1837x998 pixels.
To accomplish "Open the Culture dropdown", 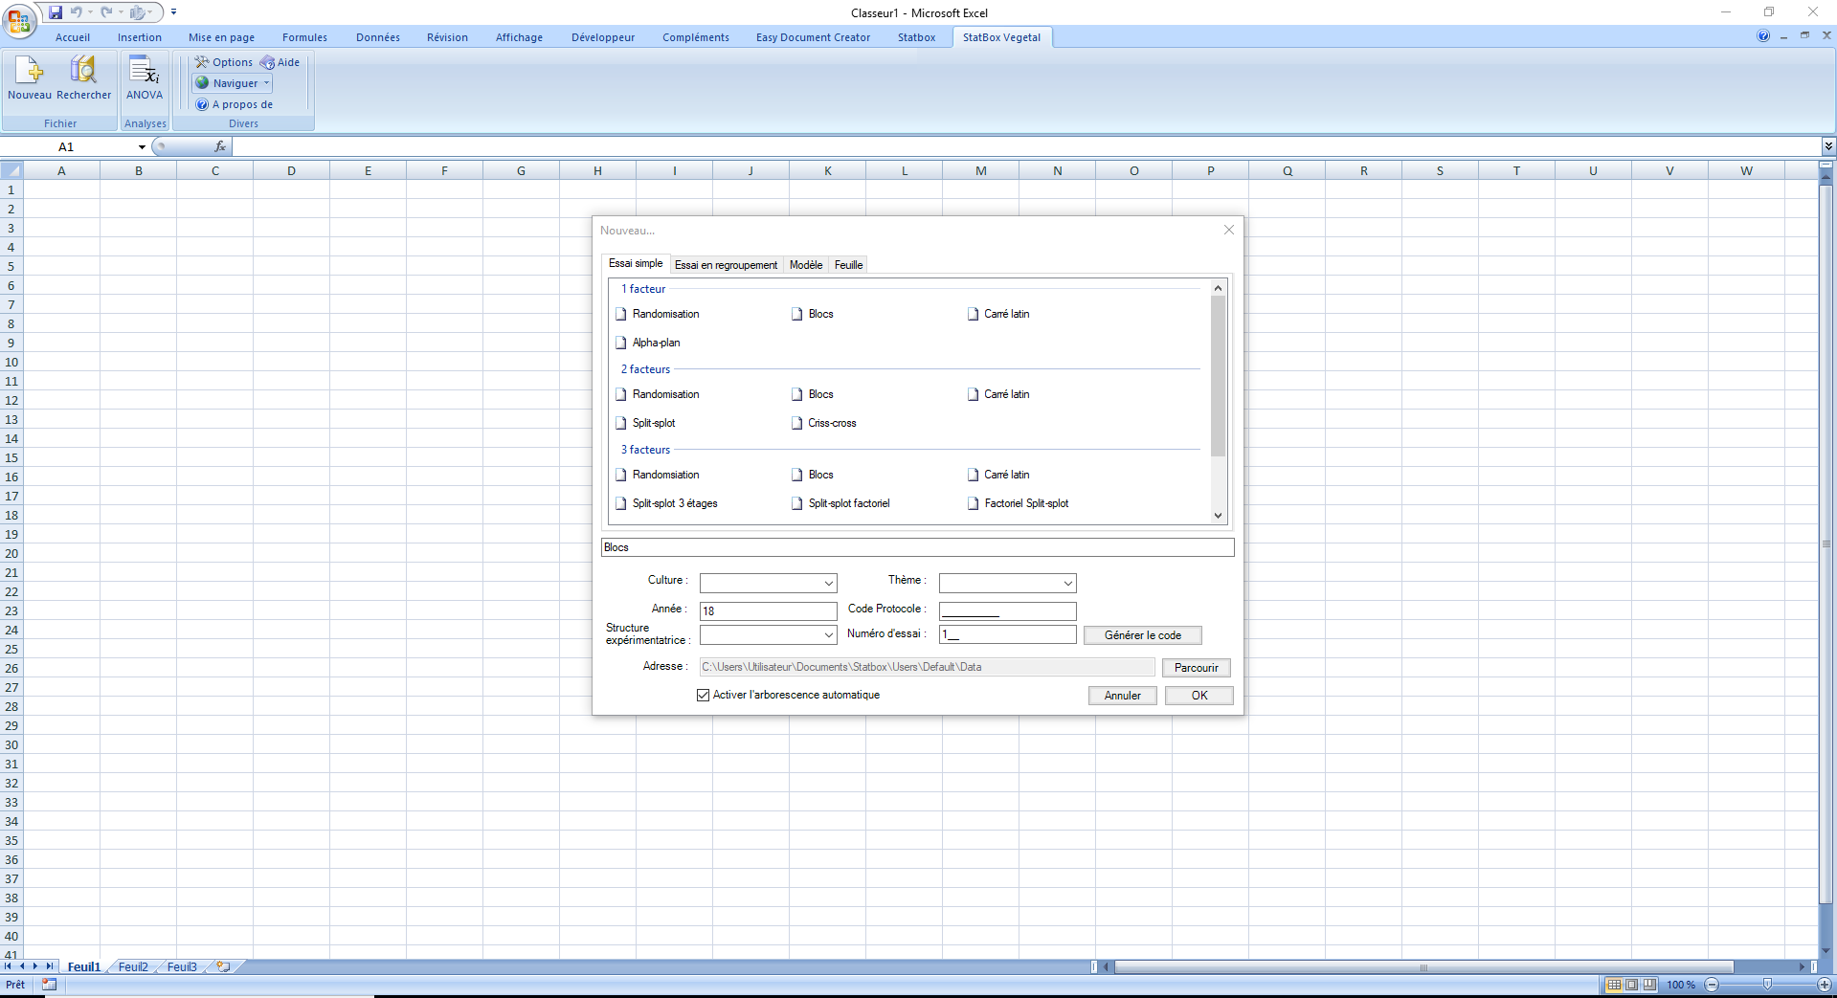I will (829, 584).
